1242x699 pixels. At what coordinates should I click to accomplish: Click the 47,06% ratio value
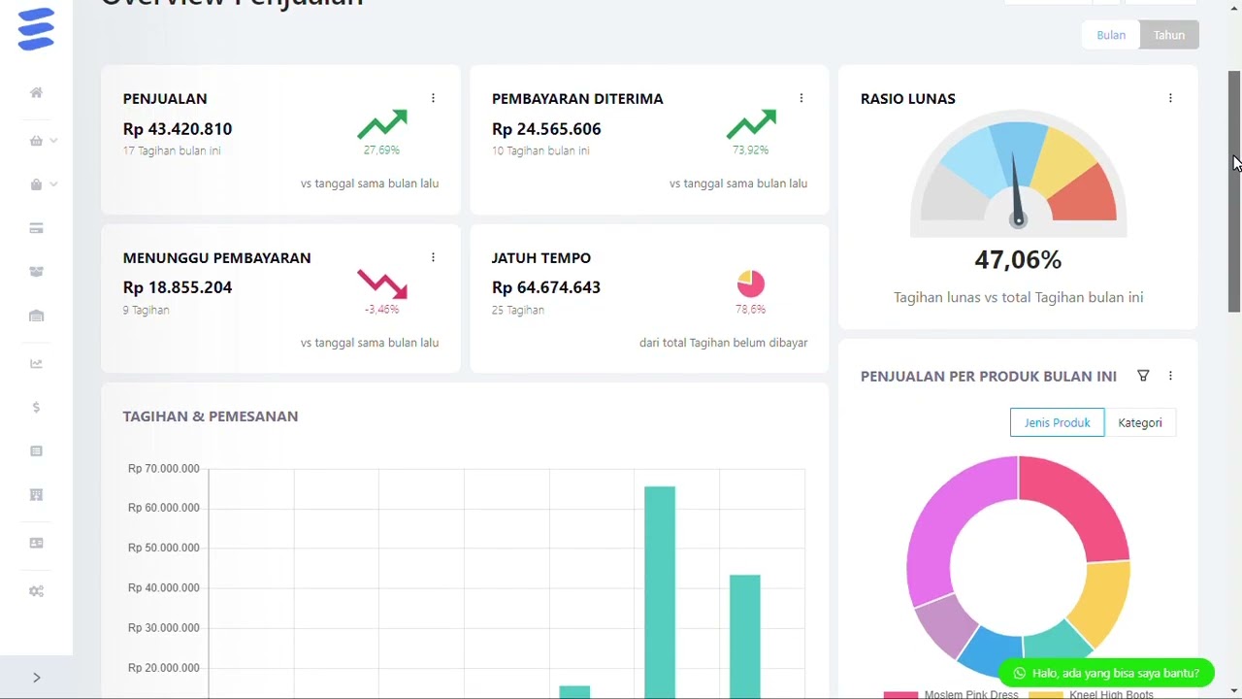click(1018, 259)
